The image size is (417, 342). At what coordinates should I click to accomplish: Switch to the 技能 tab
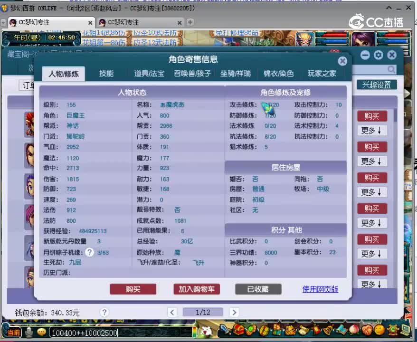106,74
